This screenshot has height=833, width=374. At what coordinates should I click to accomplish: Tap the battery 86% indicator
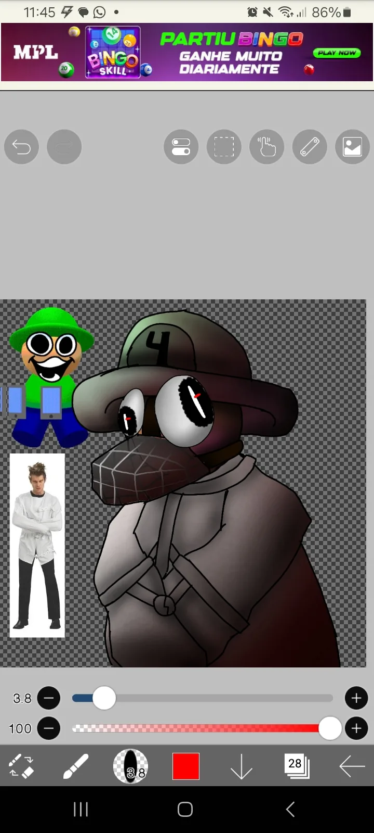point(332,12)
